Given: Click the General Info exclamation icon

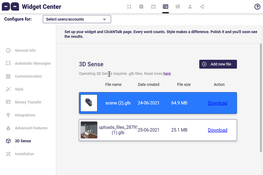Looking at the screenshot, I should [x=8, y=50].
